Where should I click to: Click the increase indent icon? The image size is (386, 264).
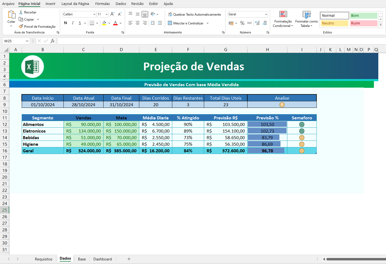pyautogui.click(x=160, y=23)
